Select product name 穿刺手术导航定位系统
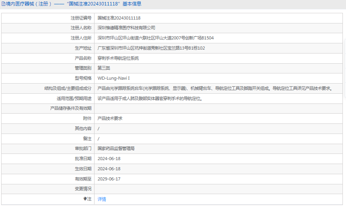This screenshot has width=346, height=207. 118,58
